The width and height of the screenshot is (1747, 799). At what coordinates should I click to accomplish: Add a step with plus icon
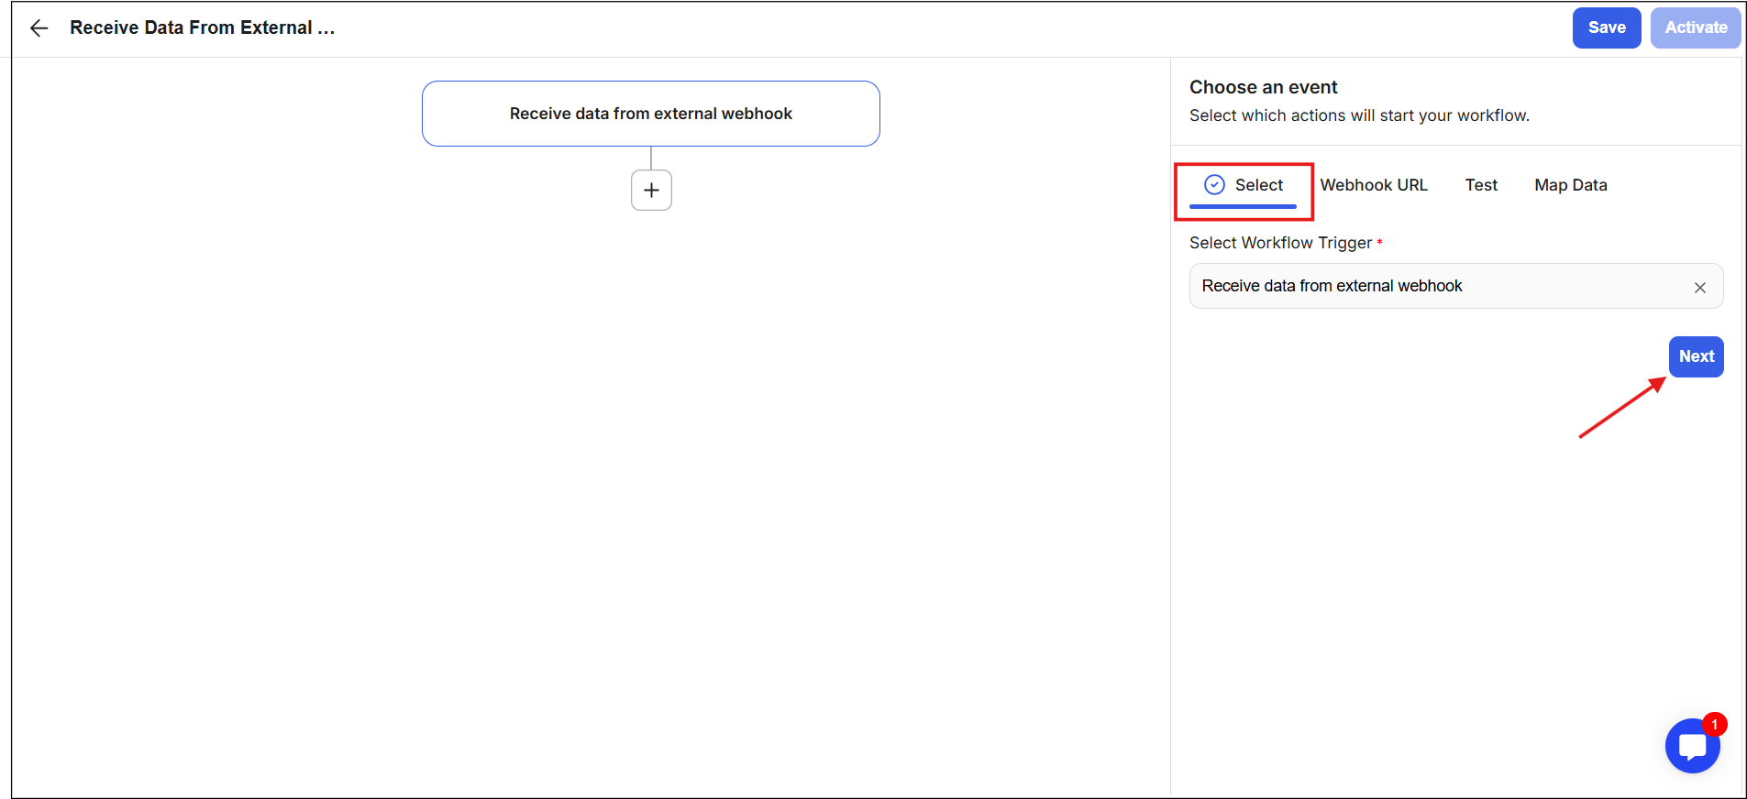click(x=651, y=190)
